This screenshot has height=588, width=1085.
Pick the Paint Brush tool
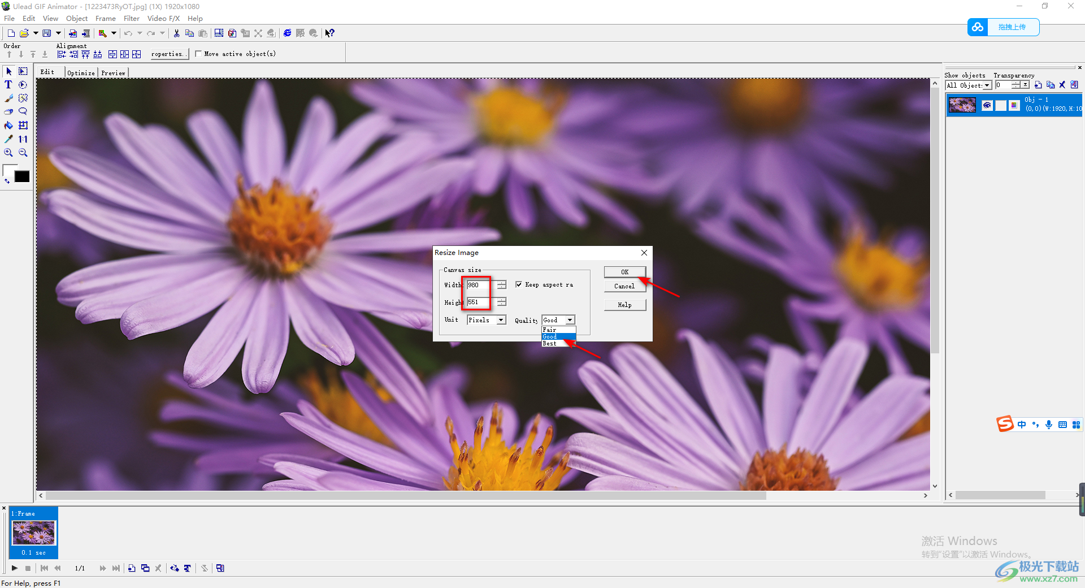(8, 98)
